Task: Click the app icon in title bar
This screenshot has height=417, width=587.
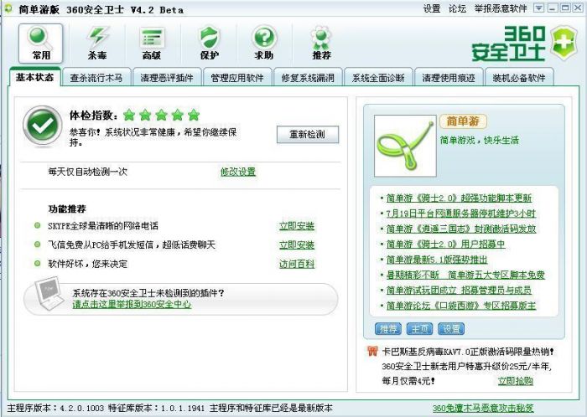Action: [8, 8]
